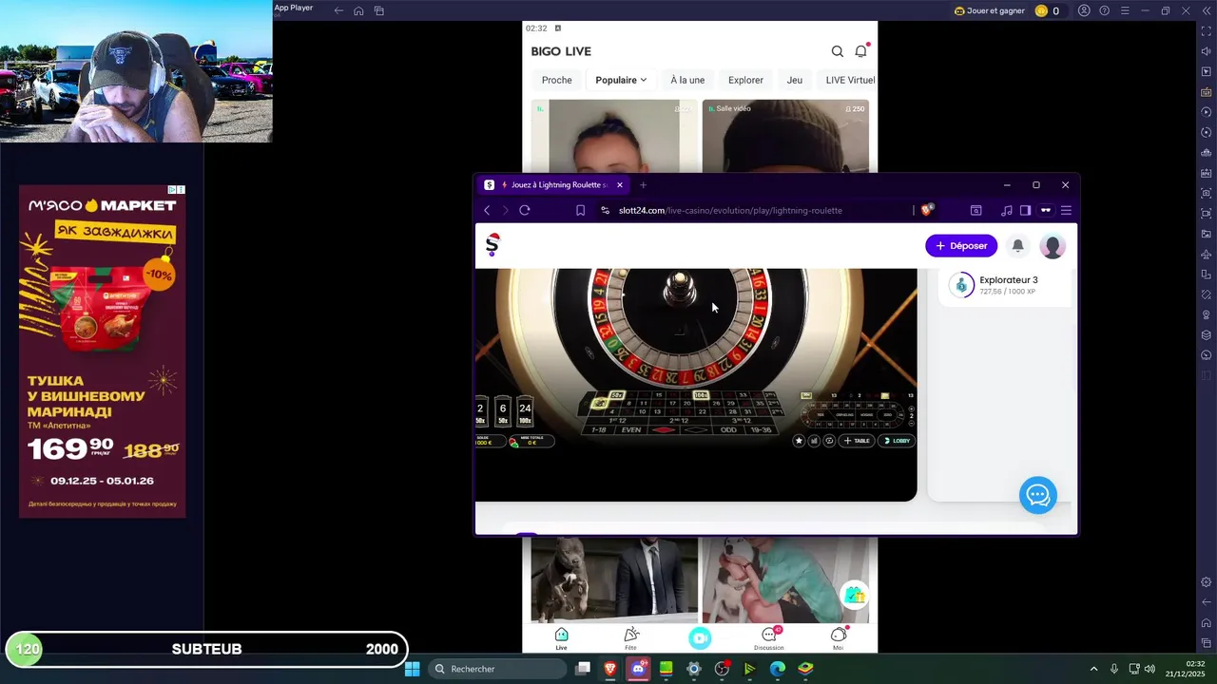The image size is (1217, 684).
Task: Open slott24 notifications bell
Action: point(1017,245)
